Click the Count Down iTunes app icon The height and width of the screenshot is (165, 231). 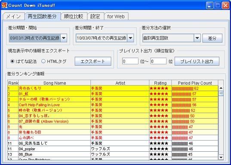4,5
